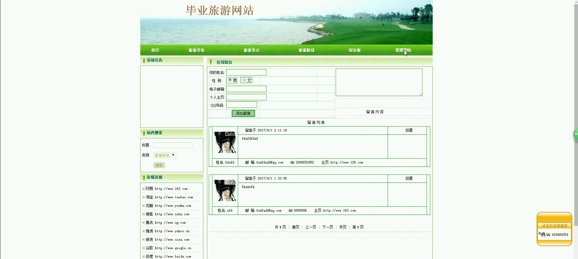
Task: Click into the 个人主页 input box
Action: pos(246,97)
